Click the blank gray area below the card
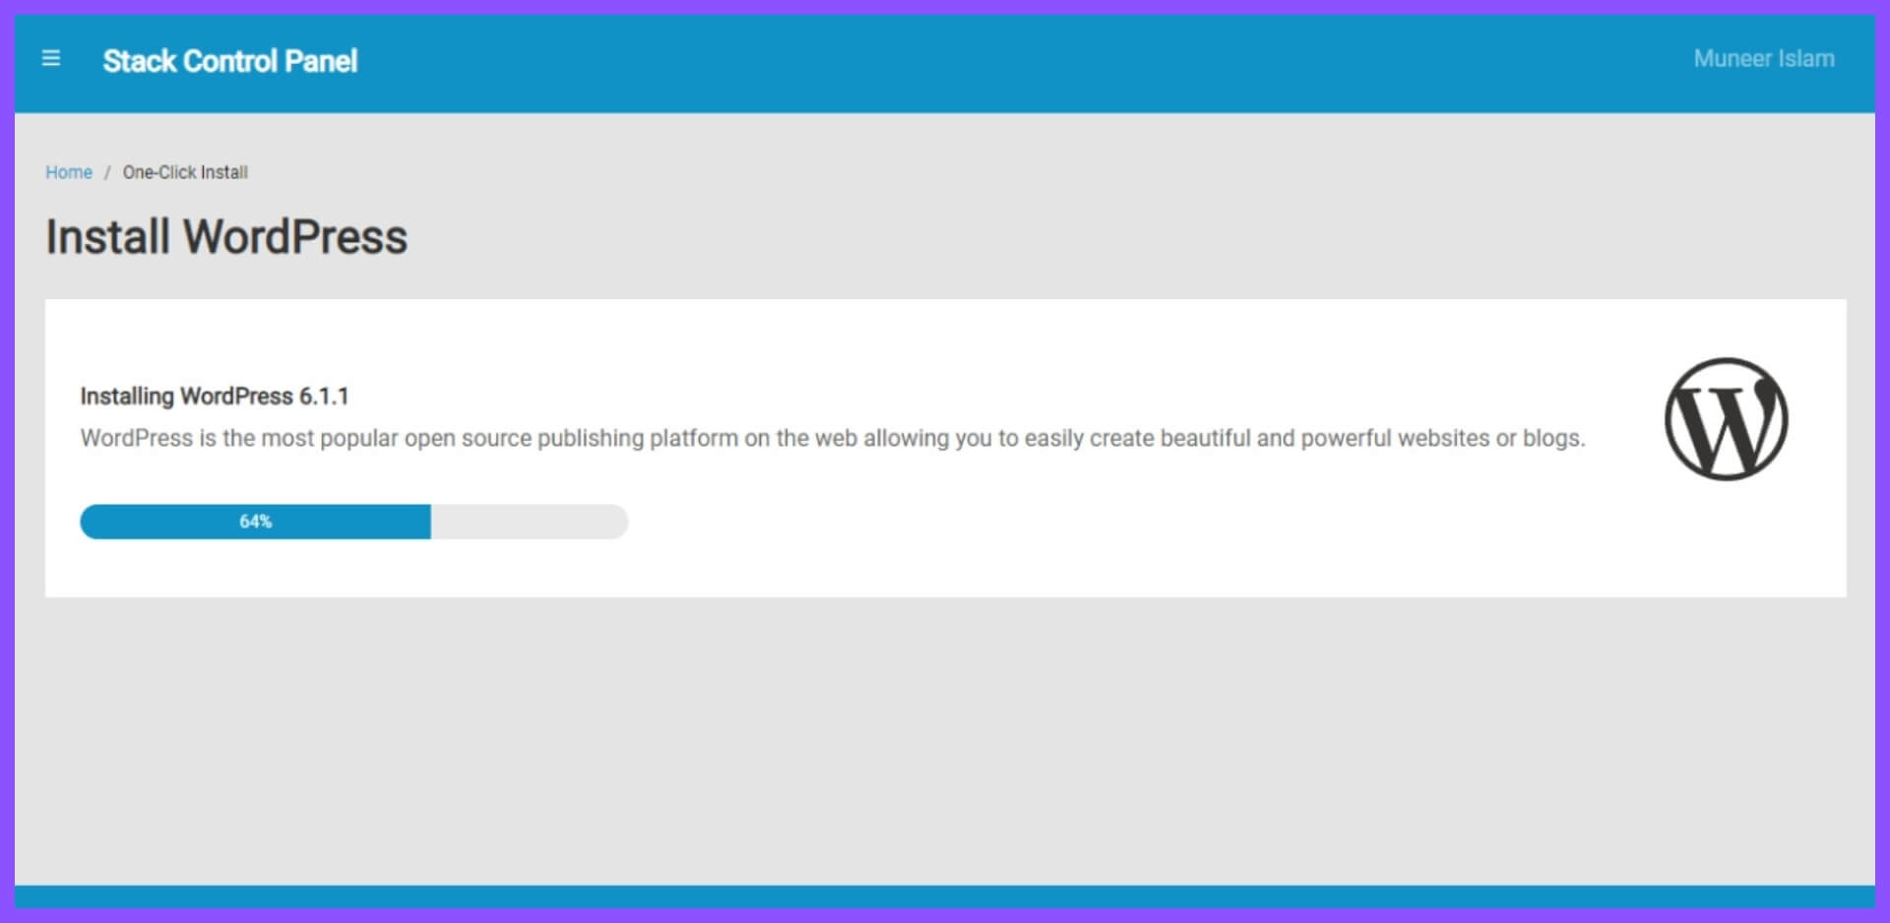Image resolution: width=1890 pixels, height=923 pixels. coord(945,738)
